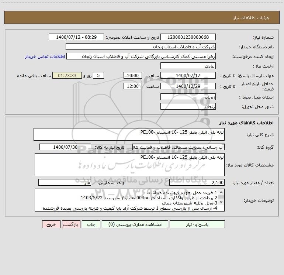
Task: Click the text 'ساعت باقی مانده'
Action: 34,76
